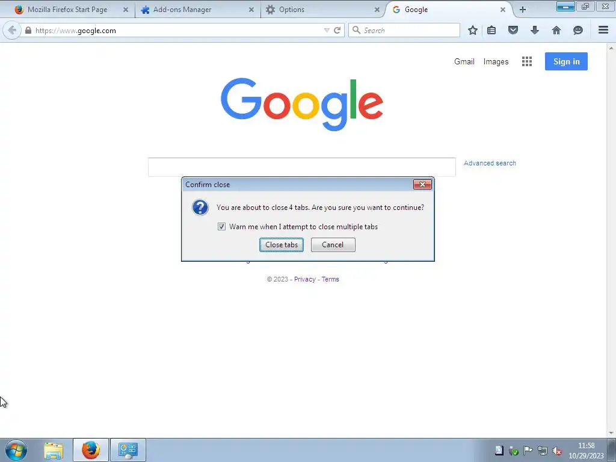Viewport: 616px width, 462px height.
Task: Switch to the Add-ons Manager tab
Action: click(182, 10)
